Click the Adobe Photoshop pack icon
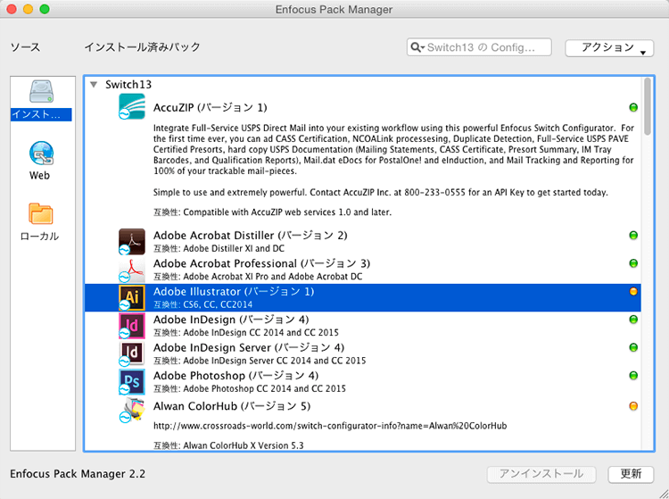The width and height of the screenshot is (669, 499). tap(132, 382)
